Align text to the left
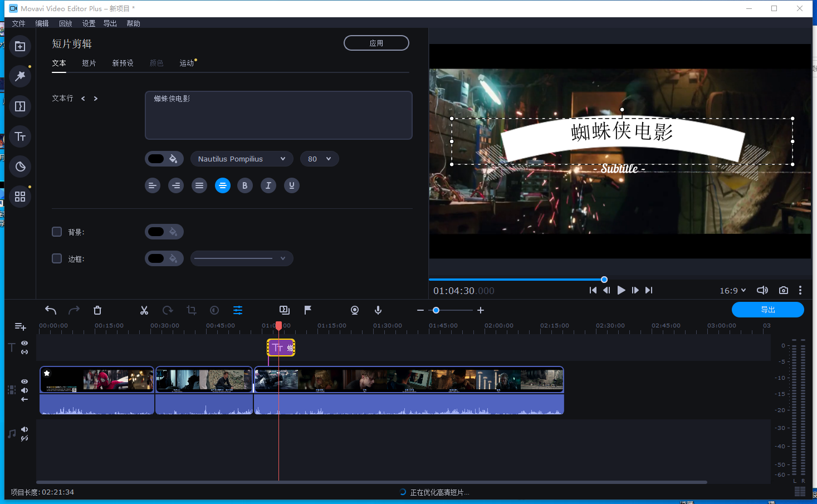Viewport: 817px width, 504px height. (153, 185)
